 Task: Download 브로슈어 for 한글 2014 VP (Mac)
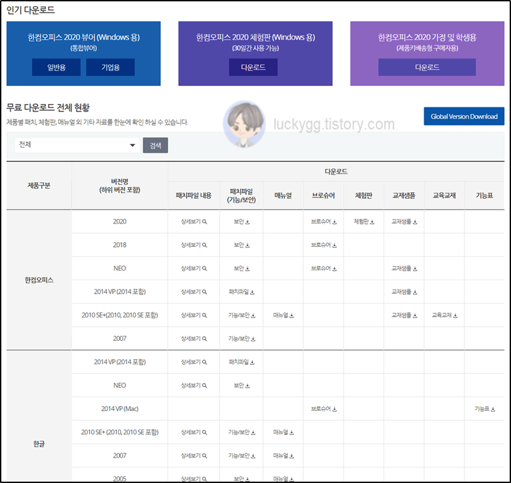[324, 409]
